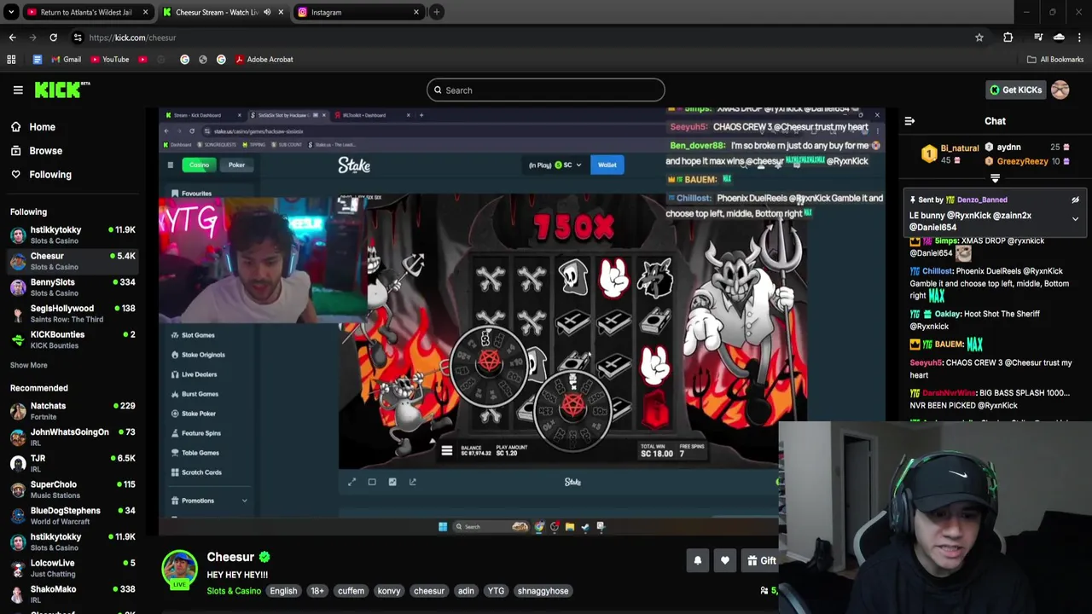This screenshot has width=1092, height=614.
Task: Select the cuffem tag
Action: pos(351,591)
